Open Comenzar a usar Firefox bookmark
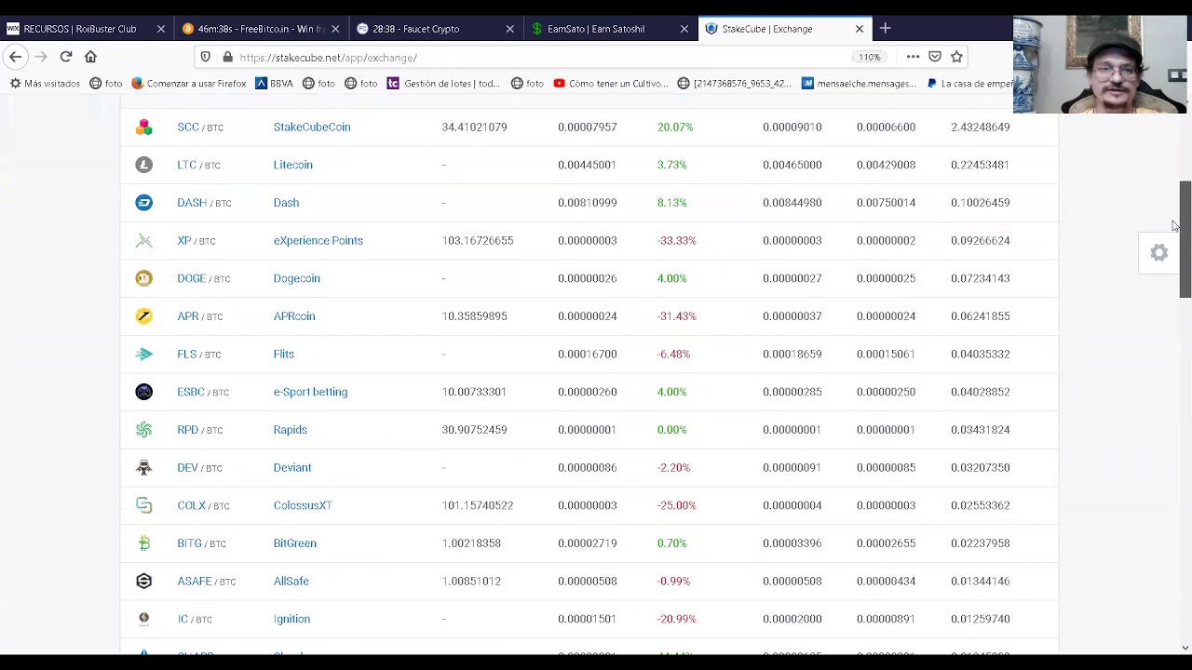The width and height of the screenshot is (1192, 670). 188,84
